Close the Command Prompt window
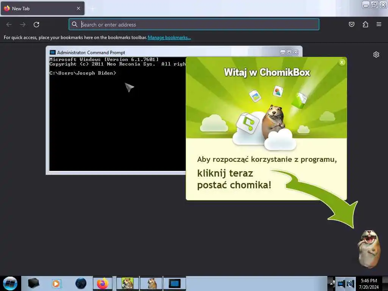The height and width of the screenshot is (291, 388). click(x=296, y=52)
